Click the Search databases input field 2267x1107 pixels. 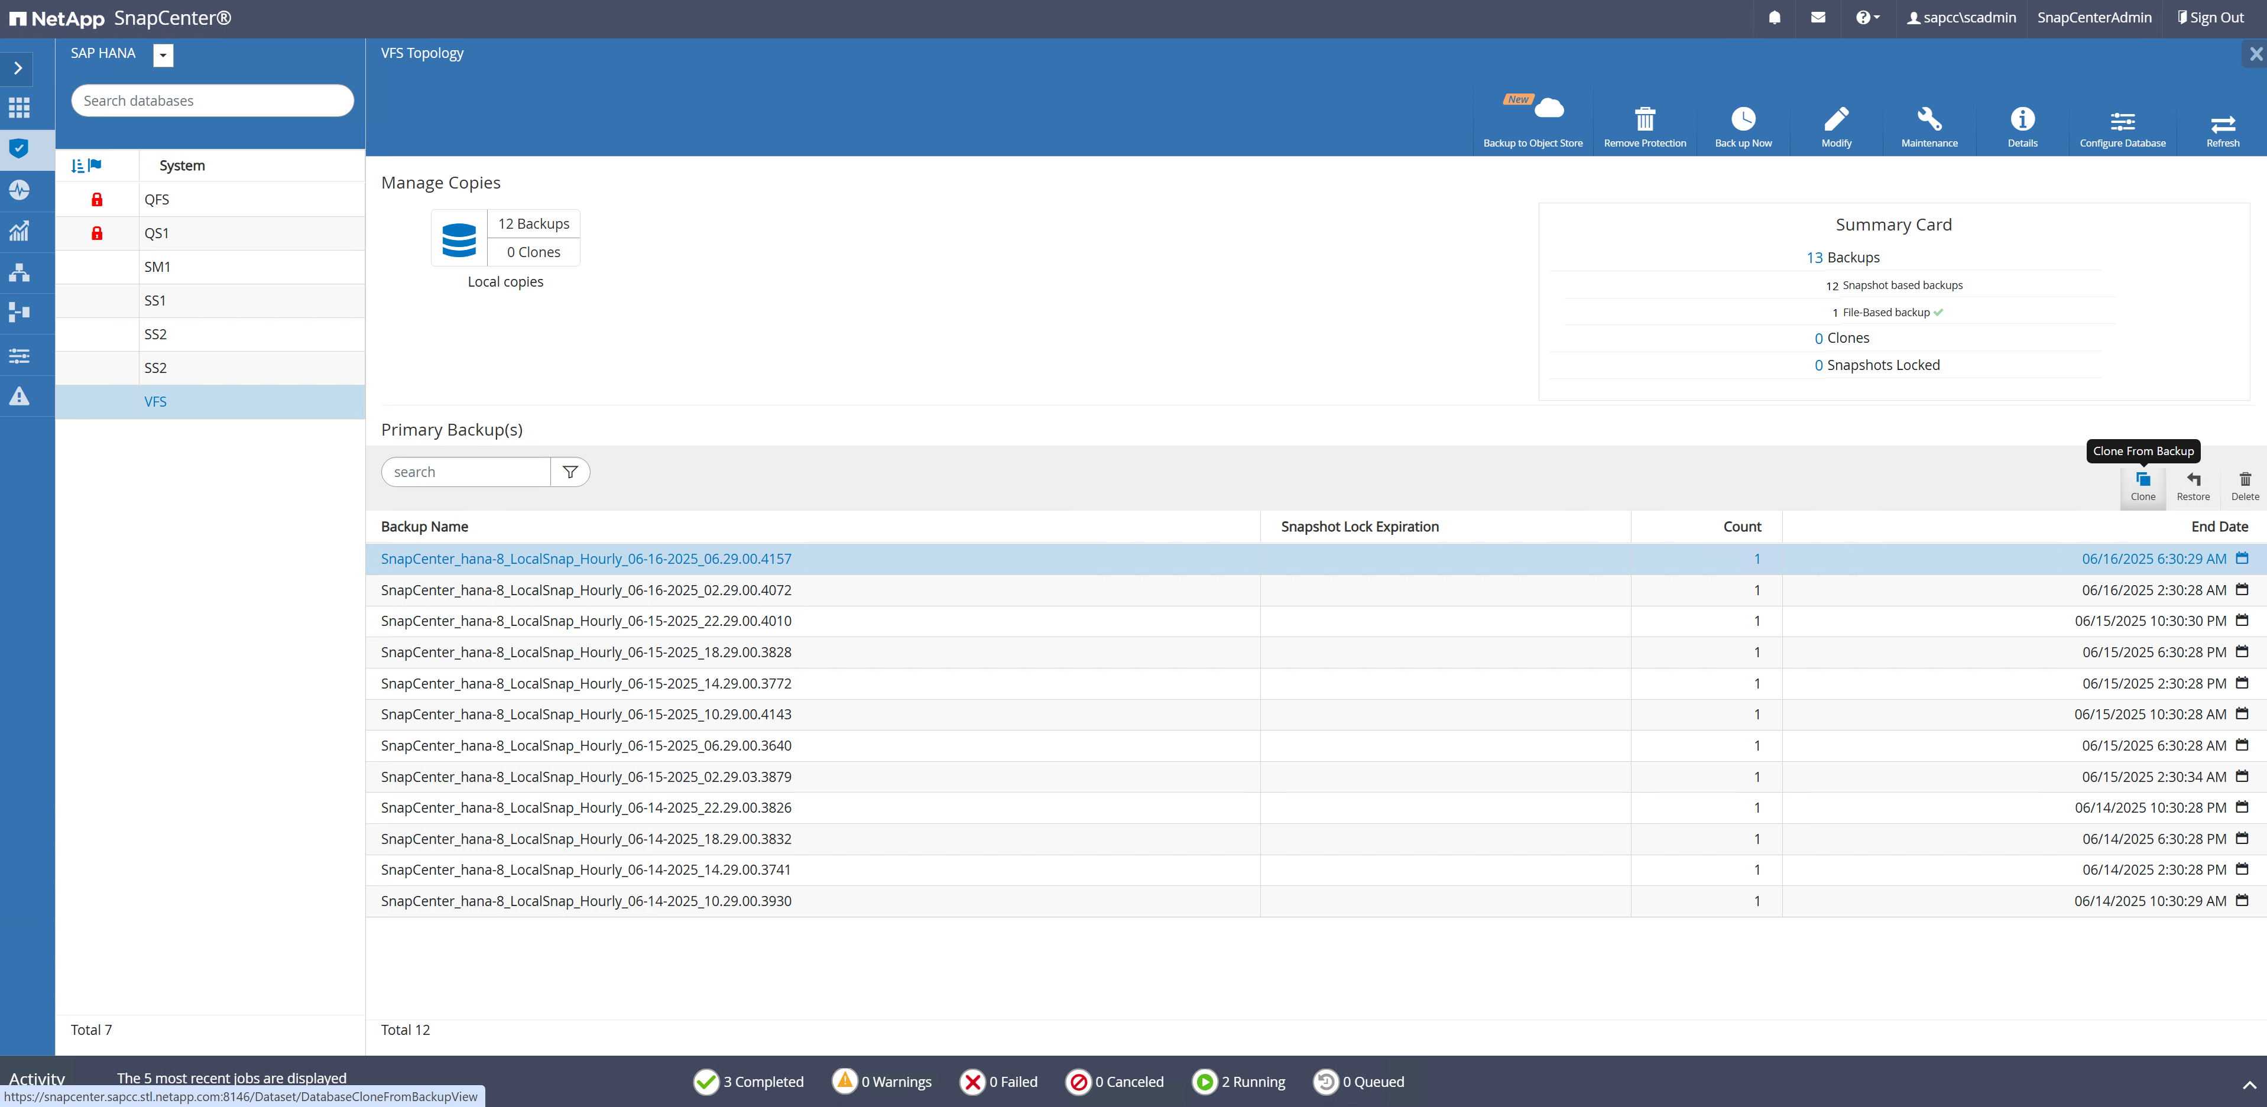coord(212,101)
